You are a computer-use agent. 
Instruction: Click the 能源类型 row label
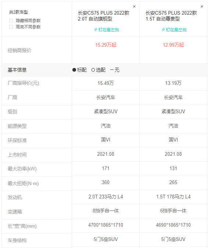(17, 126)
